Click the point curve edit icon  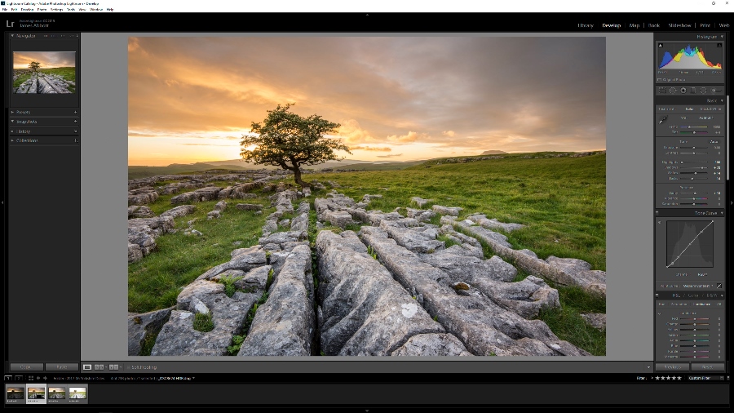(719, 286)
